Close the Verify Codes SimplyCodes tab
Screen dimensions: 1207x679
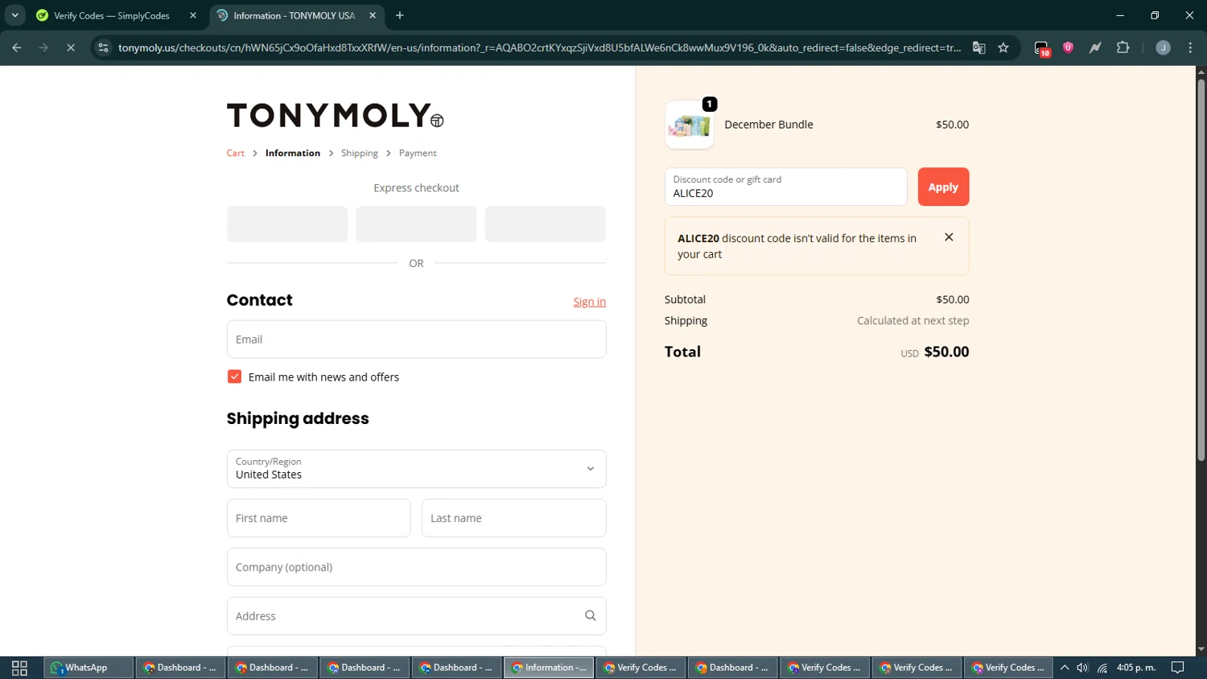click(x=193, y=15)
